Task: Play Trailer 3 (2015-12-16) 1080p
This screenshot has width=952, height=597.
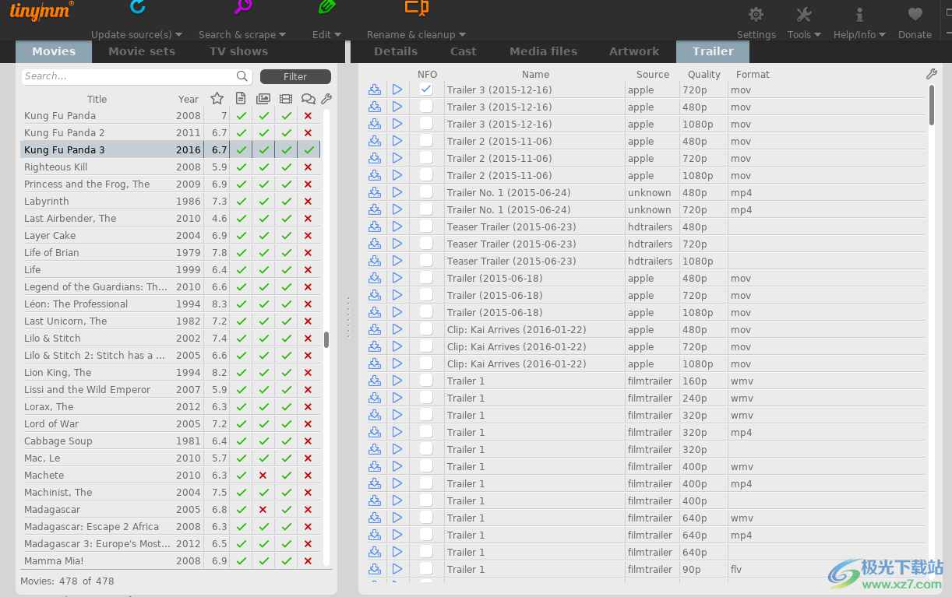Action: pyautogui.click(x=397, y=124)
